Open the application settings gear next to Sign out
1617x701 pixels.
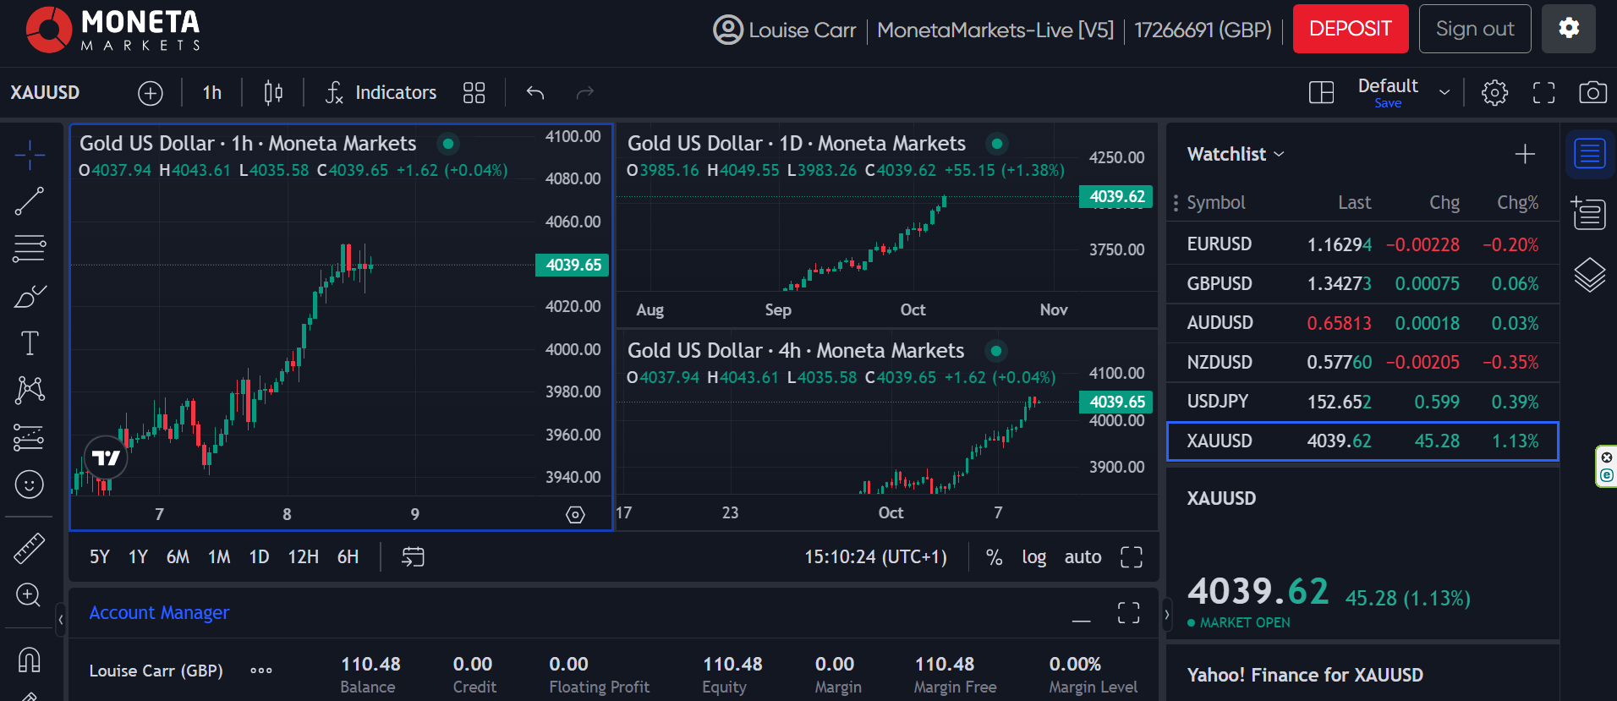click(x=1569, y=29)
